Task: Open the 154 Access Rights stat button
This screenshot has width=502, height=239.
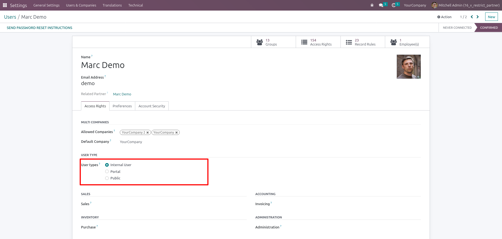Action: point(318,42)
